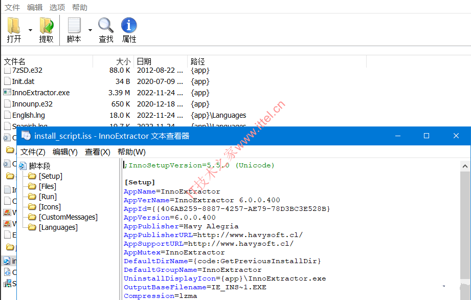Sort by the 日期 column header
This screenshot has height=300, width=471.
tap(161, 61)
